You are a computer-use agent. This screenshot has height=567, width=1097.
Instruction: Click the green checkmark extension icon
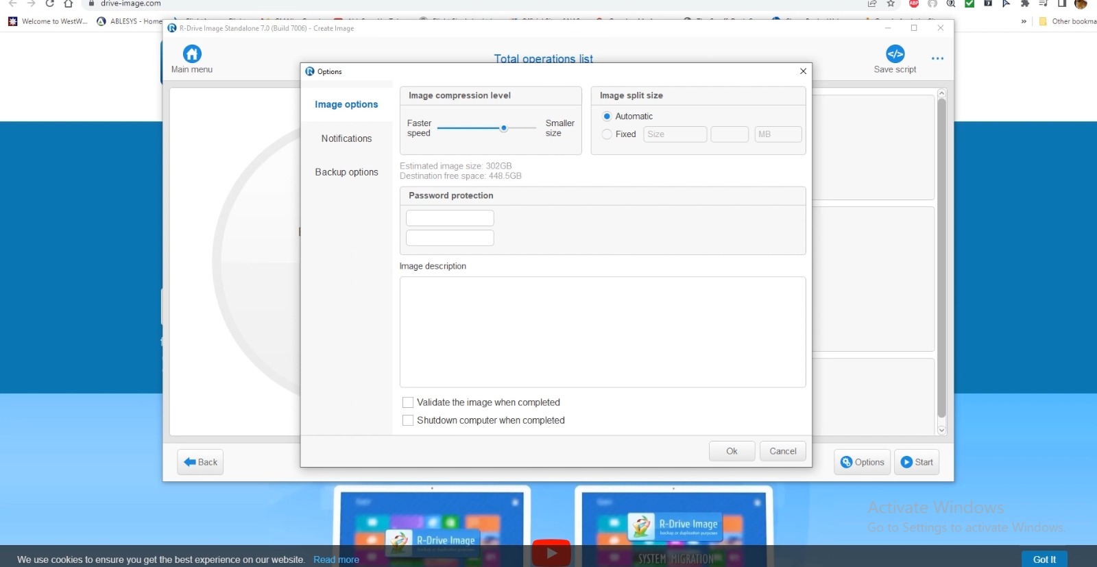coord(969,3)
